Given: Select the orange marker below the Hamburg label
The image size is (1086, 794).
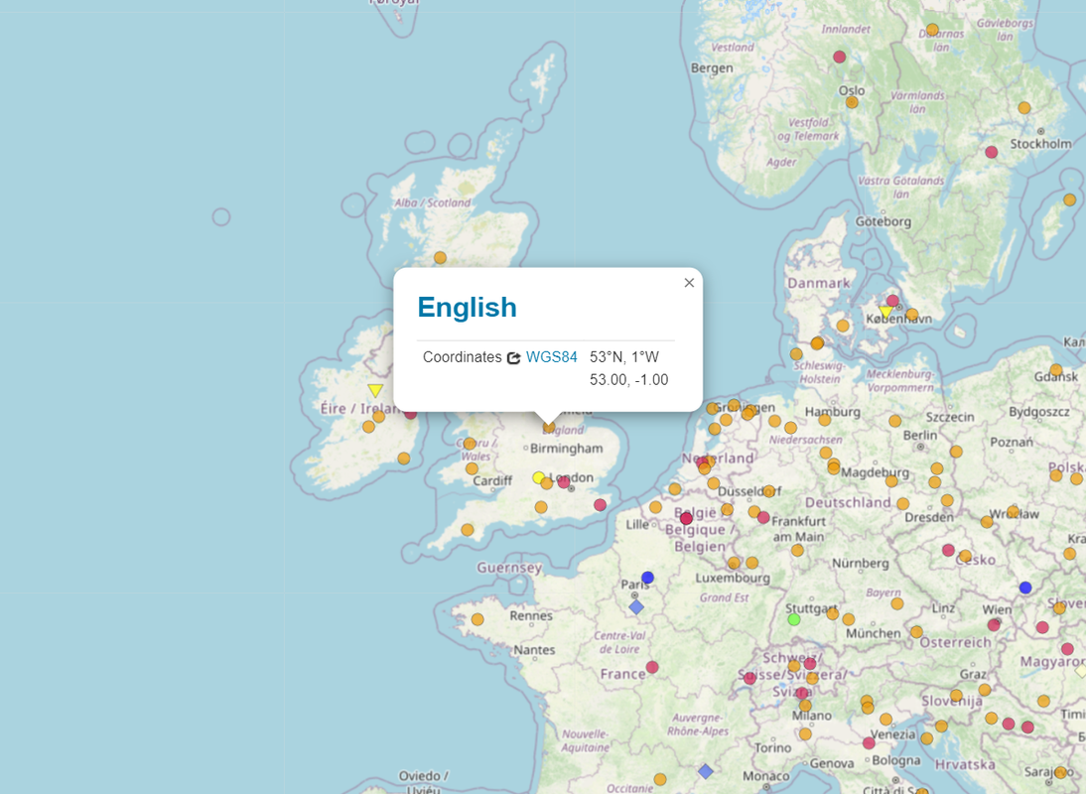Looking at the screenshot, I should [824, 420].
